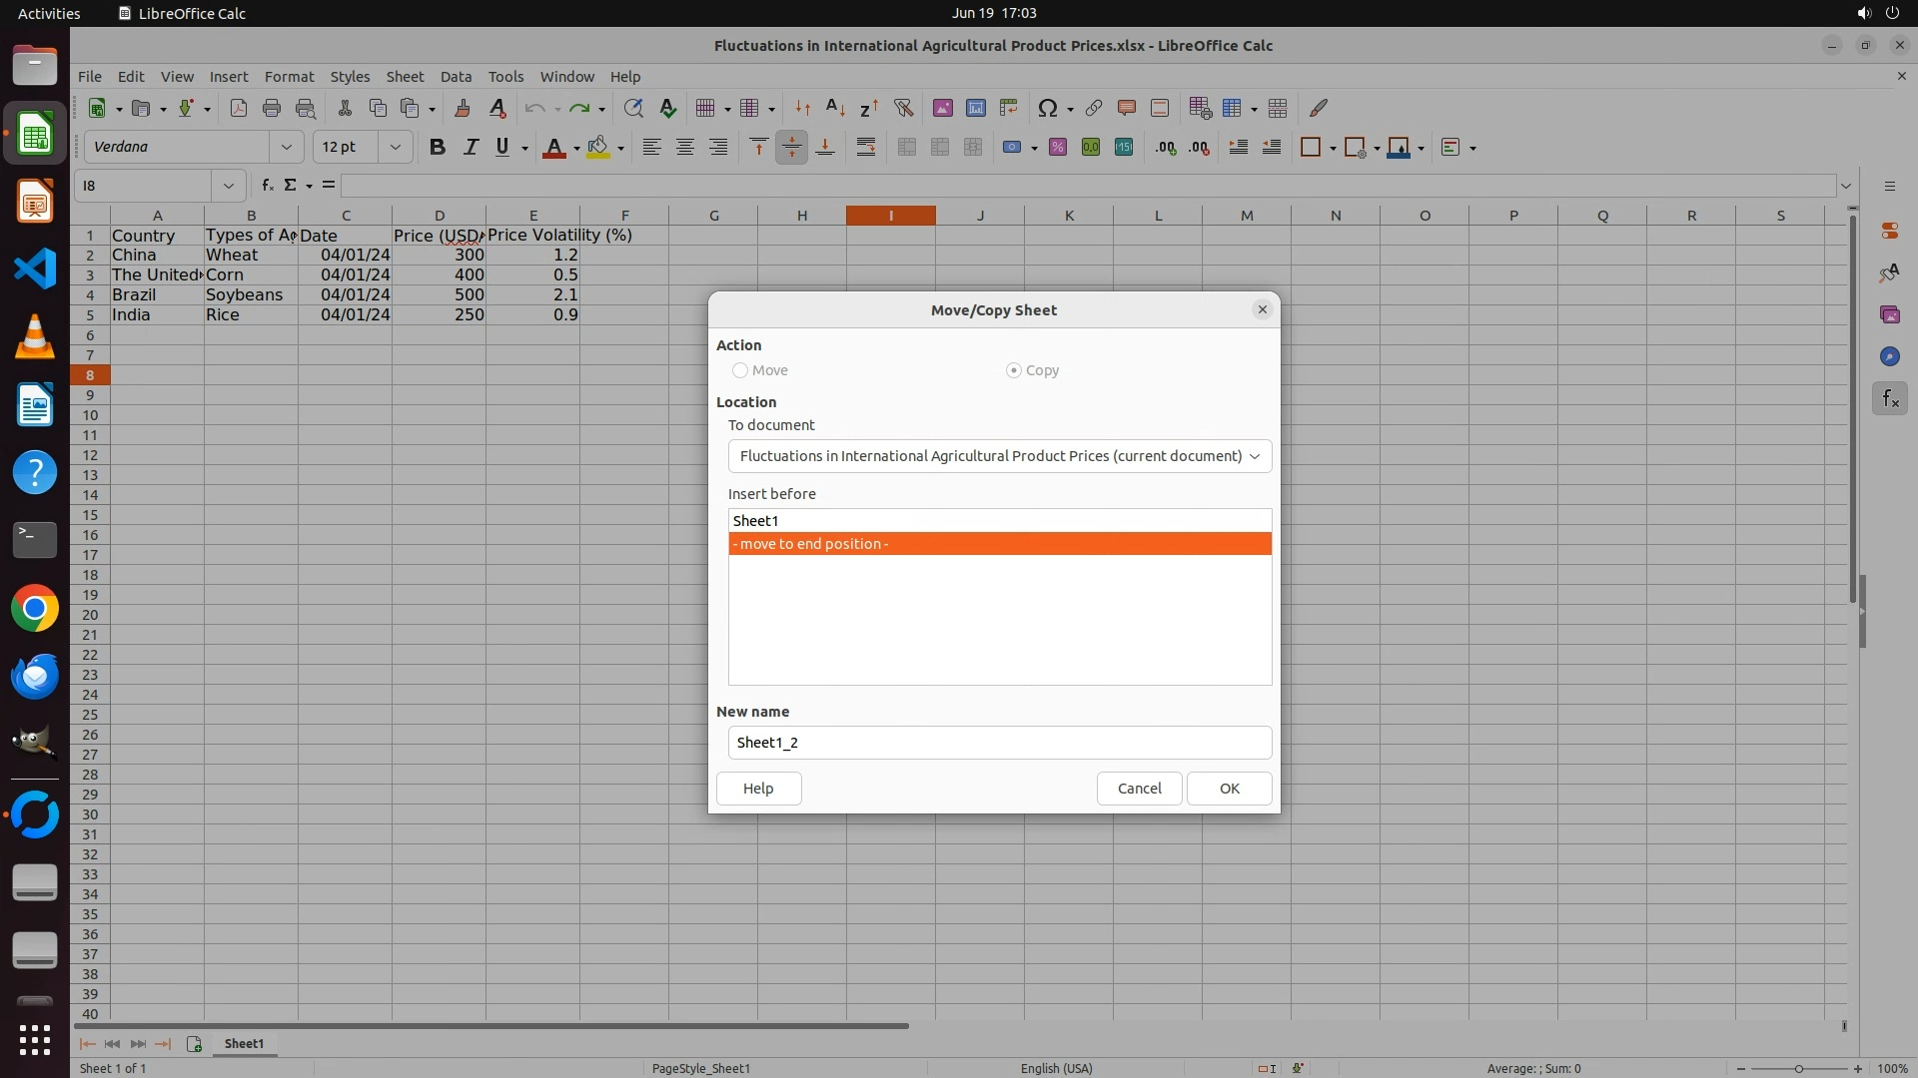
Task: Toggle center vertically alignment button
Action: pyautogui.click(x=791, y=148)
